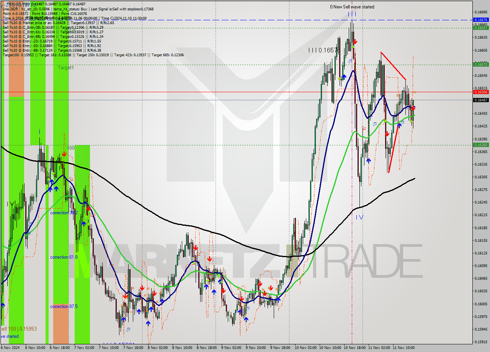Click the 'correction 61.8' label
This screenshot has width=490, height=352.
(x=64, y=257)
